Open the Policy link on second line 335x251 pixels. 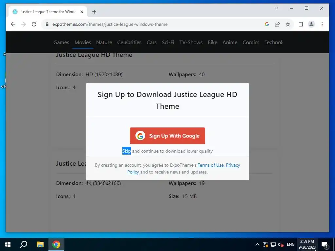(133, 172)
